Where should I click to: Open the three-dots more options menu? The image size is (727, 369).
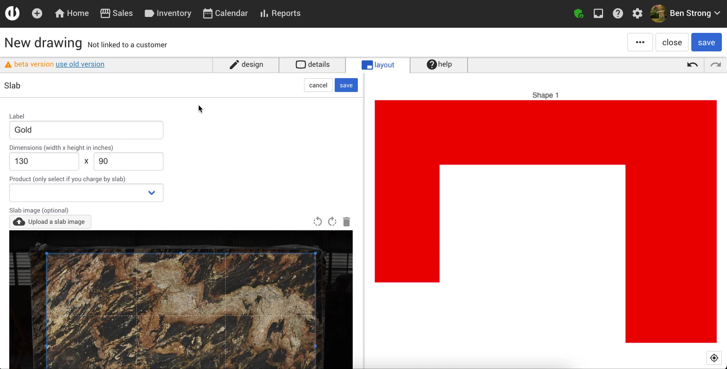(640, 42)
